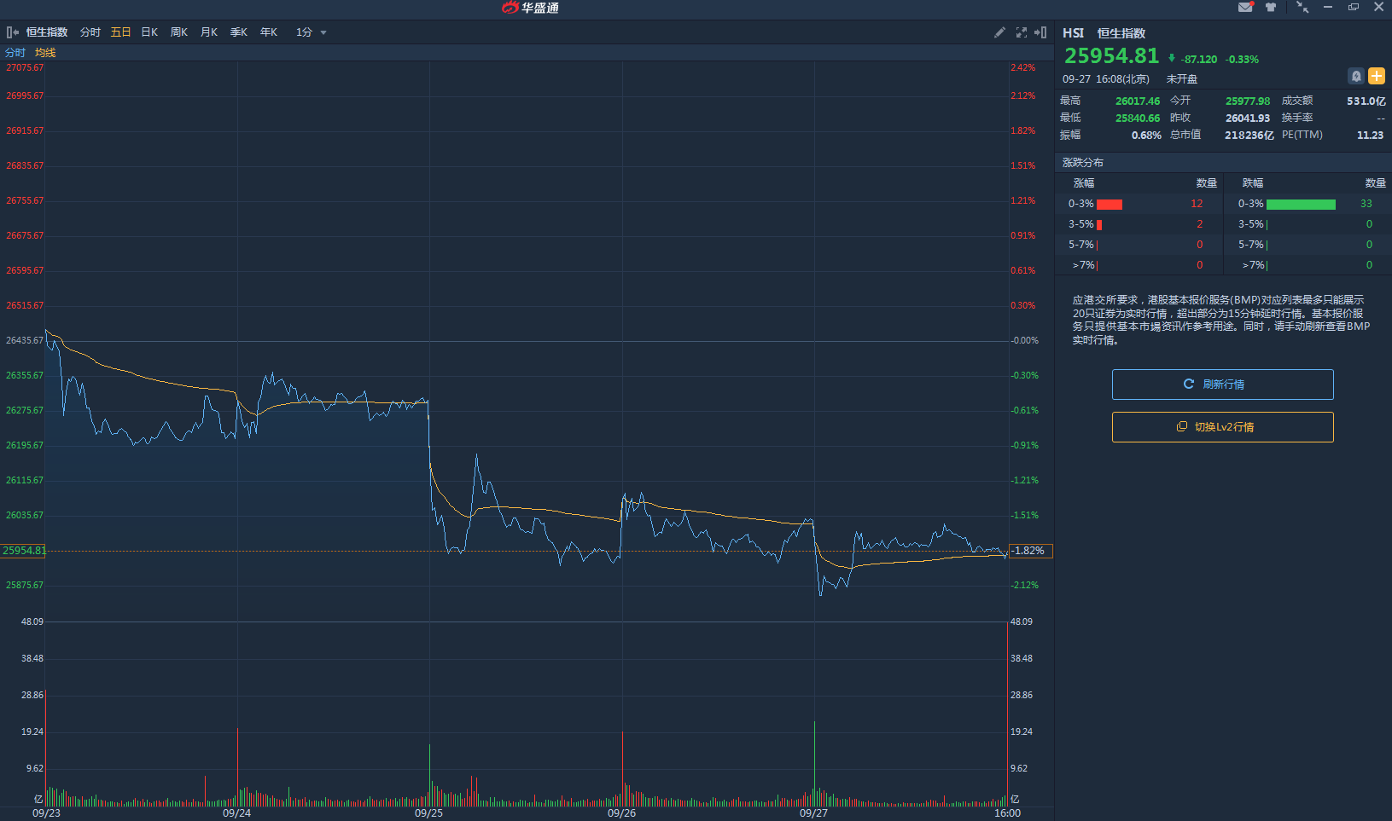Open the 年K chart tab
The image size is (1392, 821).
click(x=269, y=32)
